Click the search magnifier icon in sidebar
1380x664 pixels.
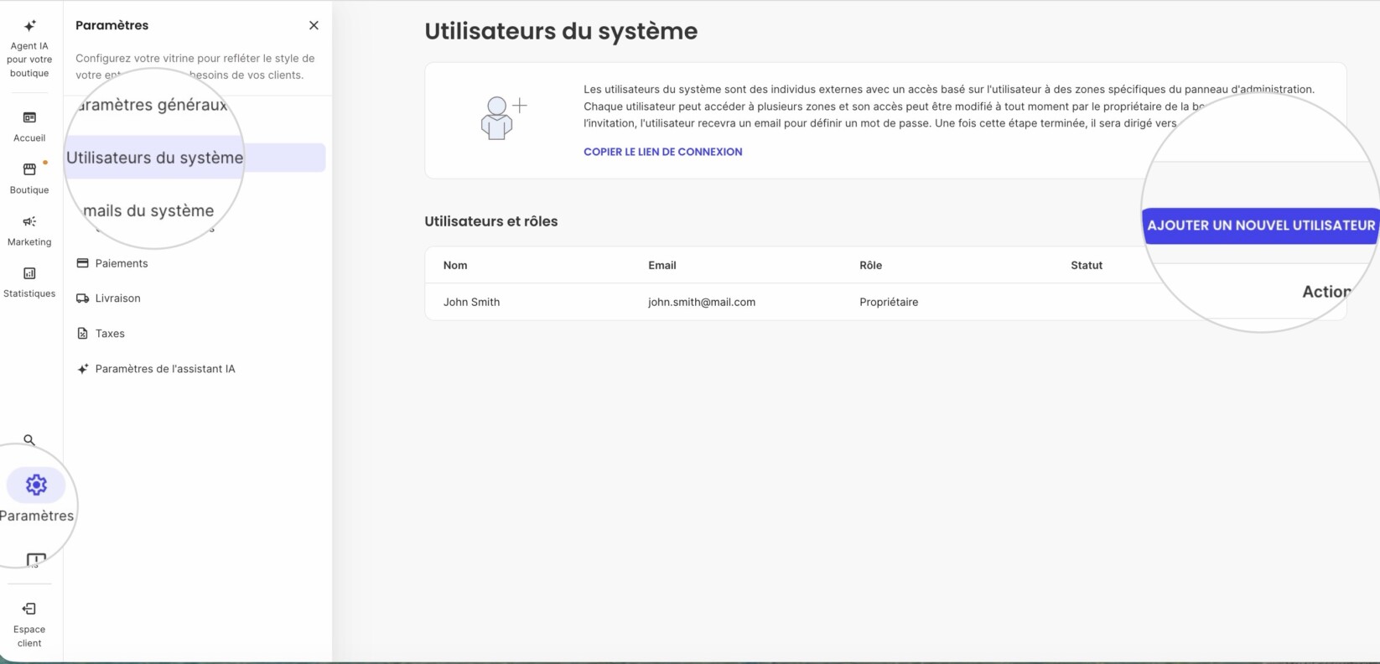(x=29, y=440)
